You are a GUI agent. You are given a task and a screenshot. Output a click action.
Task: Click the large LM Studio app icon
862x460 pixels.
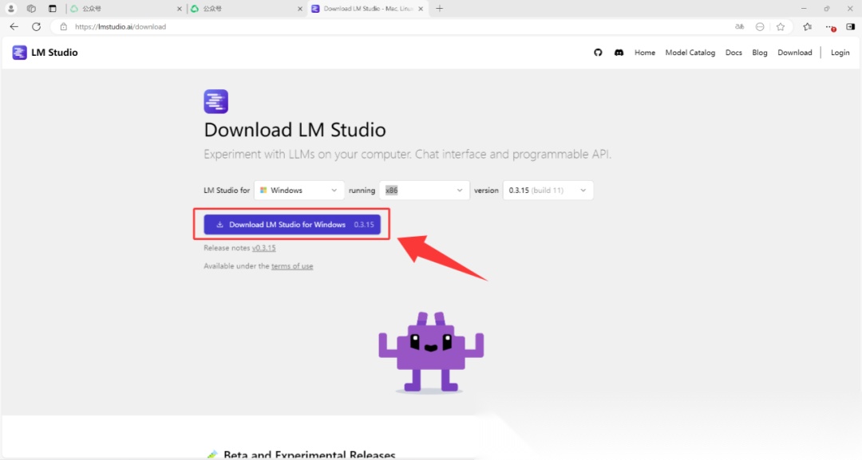coord(216,101)
